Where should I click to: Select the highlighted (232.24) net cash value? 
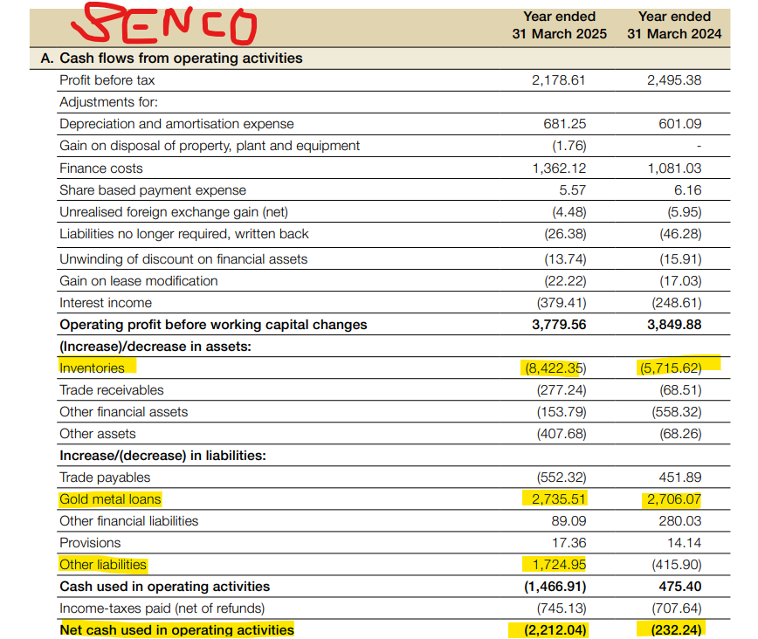coord(672,629)
